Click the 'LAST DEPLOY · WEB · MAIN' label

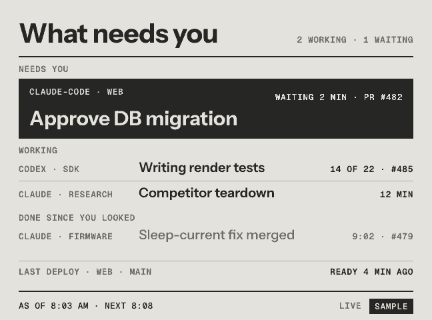click(x=85, y=272)
